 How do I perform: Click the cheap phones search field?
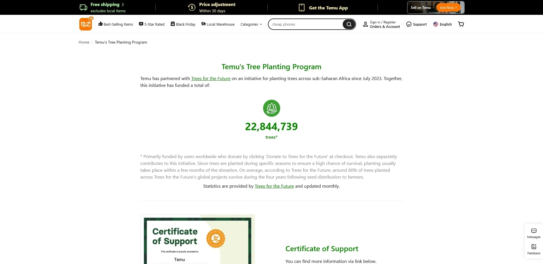(305, 24)
